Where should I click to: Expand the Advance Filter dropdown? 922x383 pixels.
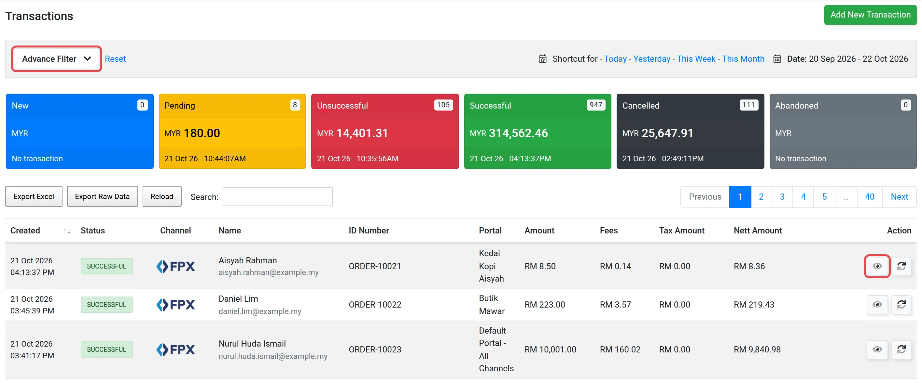[57, 59]
